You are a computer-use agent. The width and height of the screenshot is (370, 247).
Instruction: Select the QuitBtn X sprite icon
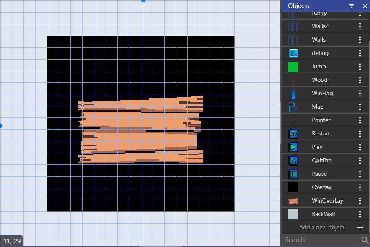click(293, 161)
